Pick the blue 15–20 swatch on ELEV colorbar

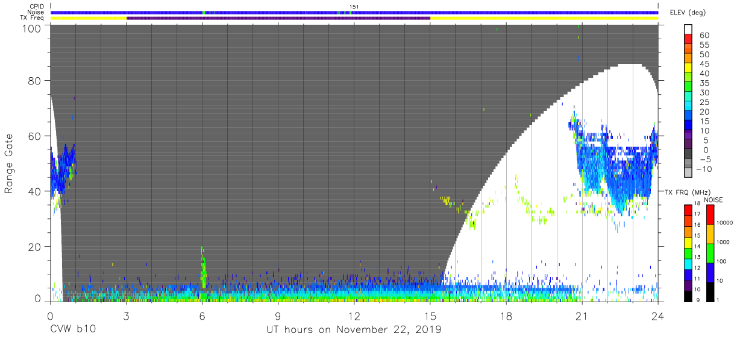pos(689,116)
